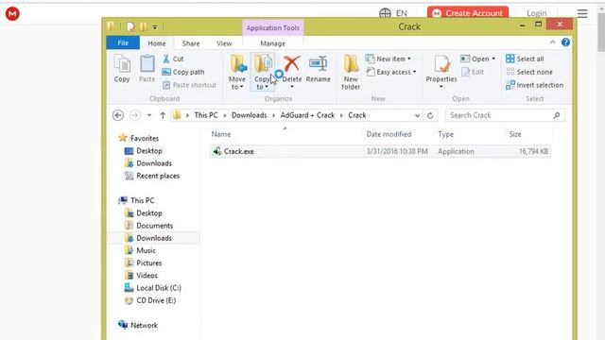Viewport: 605px width, 340px height.
Task: Open the File tab
Action: click(x=123, y=42)
